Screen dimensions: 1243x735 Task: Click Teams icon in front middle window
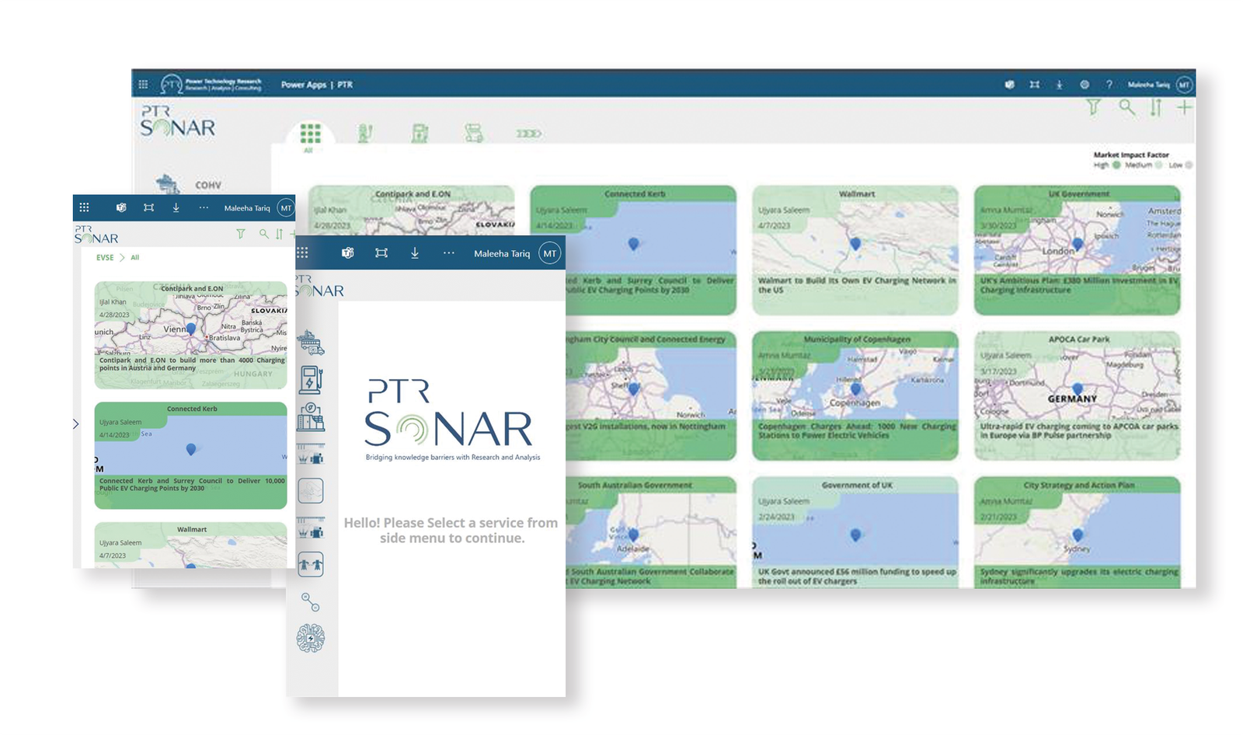click(x=348, y=253)
